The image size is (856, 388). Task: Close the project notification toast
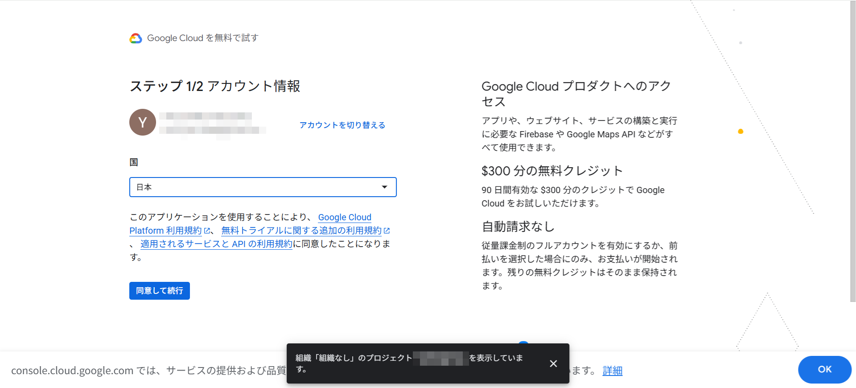coord(553,363)
